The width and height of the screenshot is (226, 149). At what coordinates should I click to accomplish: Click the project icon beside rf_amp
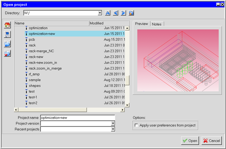click(26, 74)
